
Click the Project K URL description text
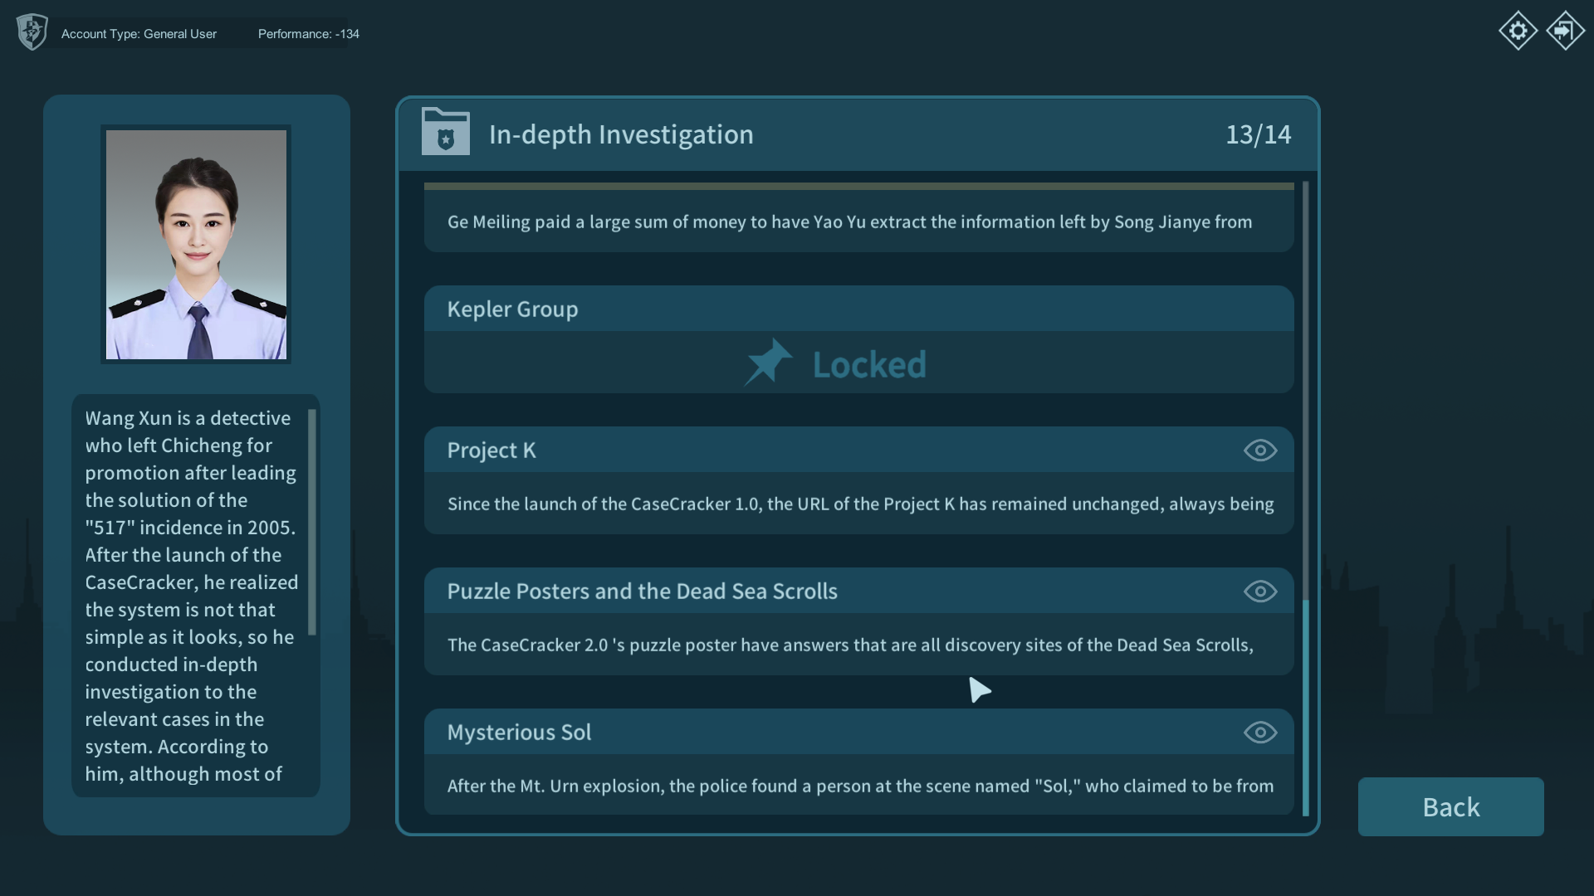pos(860,504)
